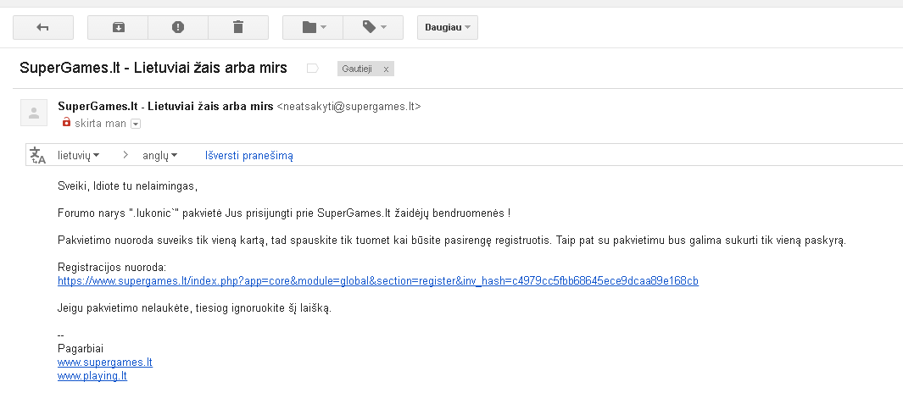Click the 'Pagarbiai' signature text
The height and width of the screenshot is (393, 903).
81,349
